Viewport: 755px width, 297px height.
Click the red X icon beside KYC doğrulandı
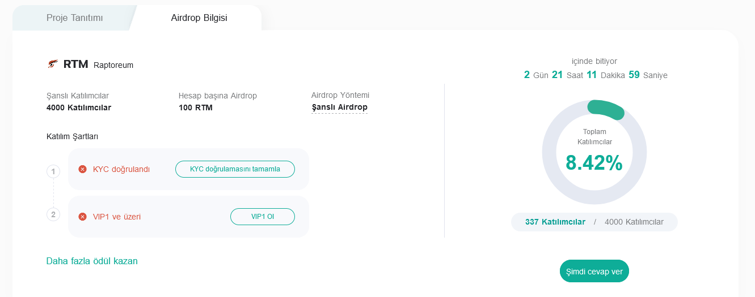(82, 169)
